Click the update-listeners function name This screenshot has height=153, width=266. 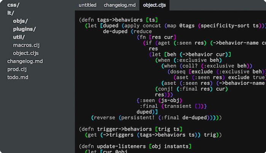pos(121,147)
